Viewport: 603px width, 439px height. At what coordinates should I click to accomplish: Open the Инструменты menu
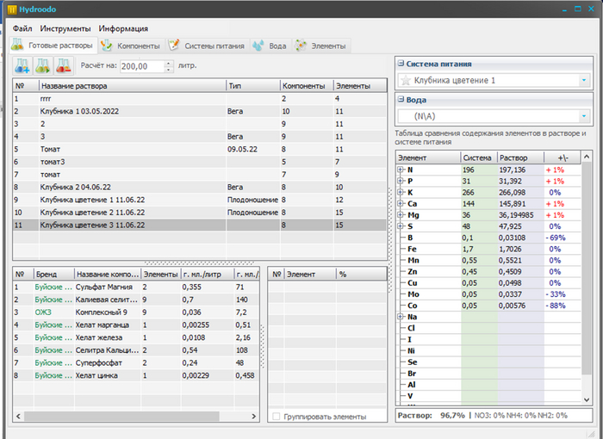pos(65,28)
